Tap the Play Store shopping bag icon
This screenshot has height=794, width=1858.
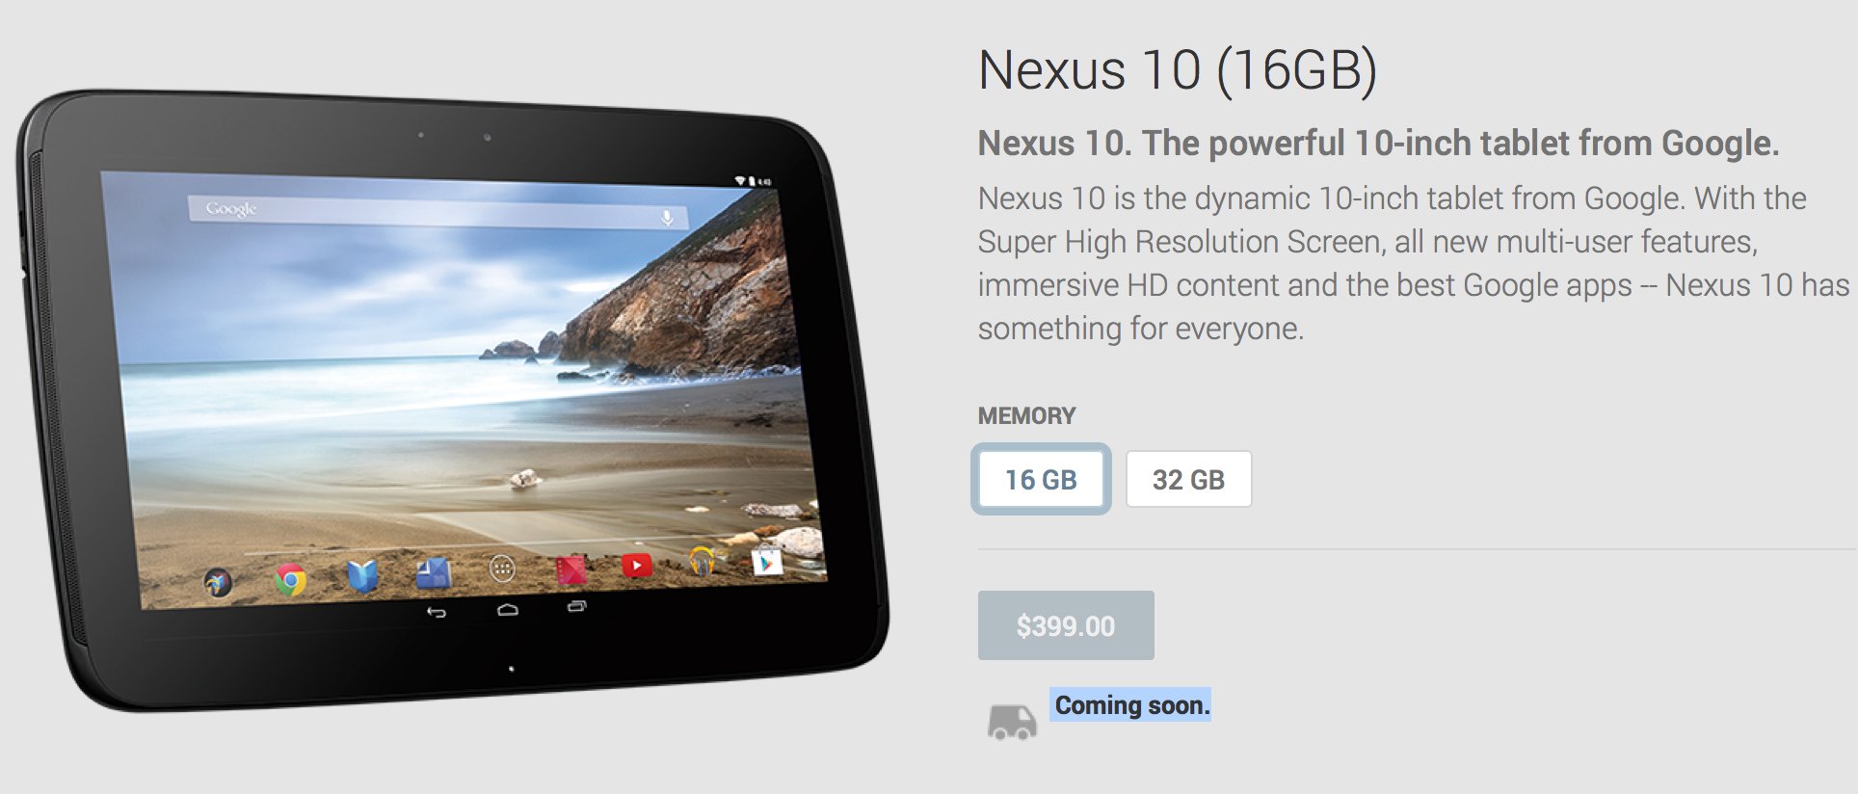pos(767,561)
